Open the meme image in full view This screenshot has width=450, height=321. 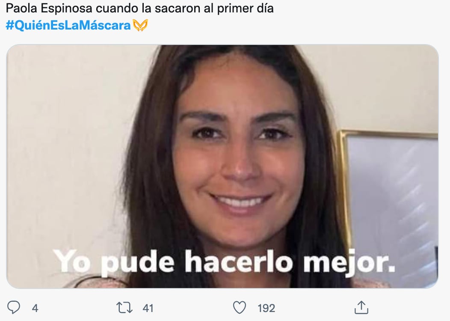coord(222,166)
